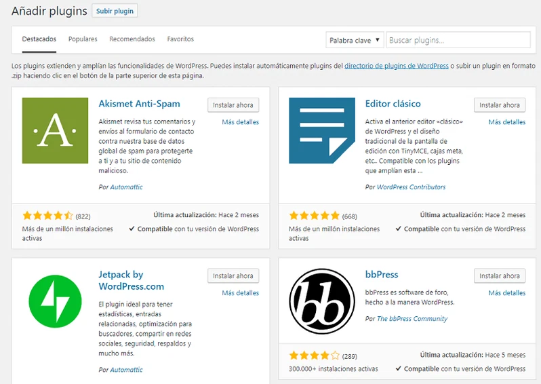
Task: Open the Jetpack by WordPress.com title link
Action: pos(131,280)
